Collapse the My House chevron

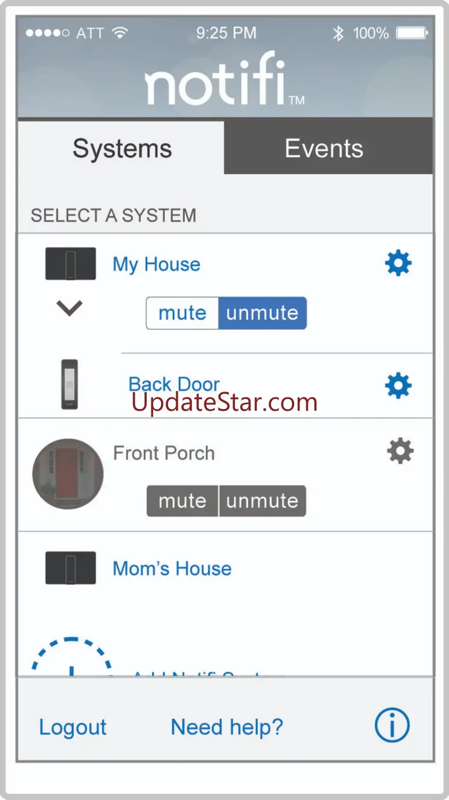[x=70, y=309]
